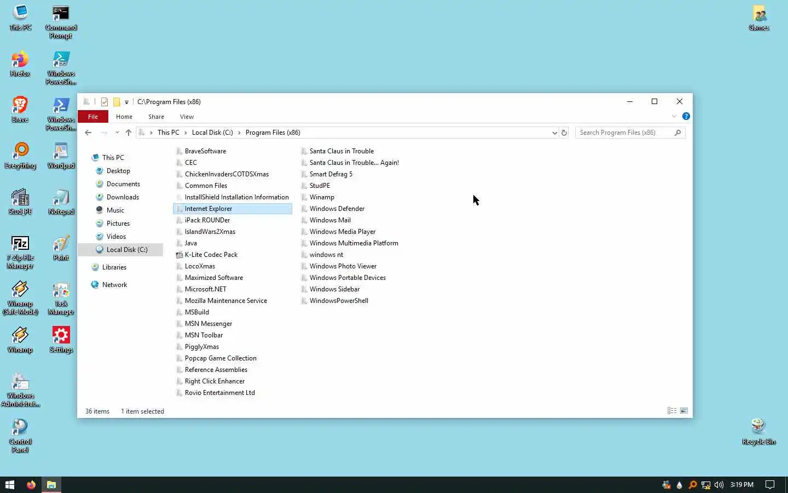Viewport: 788px width, 493px height.
Task: Open the Games folder on desktop
Action: [x=759, y=18]
